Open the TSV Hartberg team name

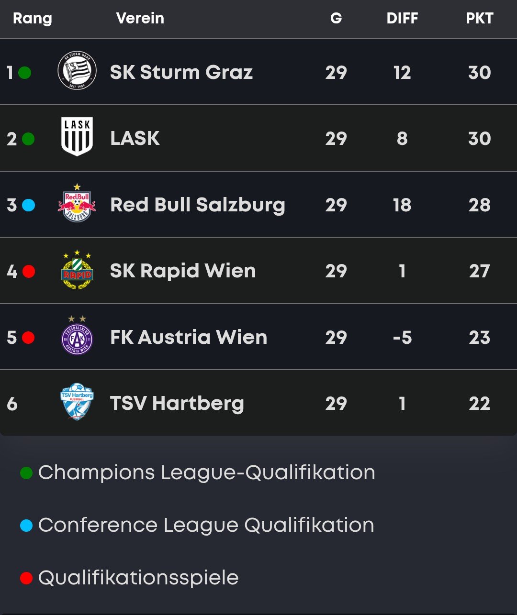click(x=177, y=403)
